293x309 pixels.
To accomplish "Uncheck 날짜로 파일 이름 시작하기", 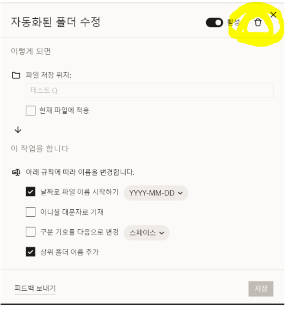I will [x=31, y=192].
